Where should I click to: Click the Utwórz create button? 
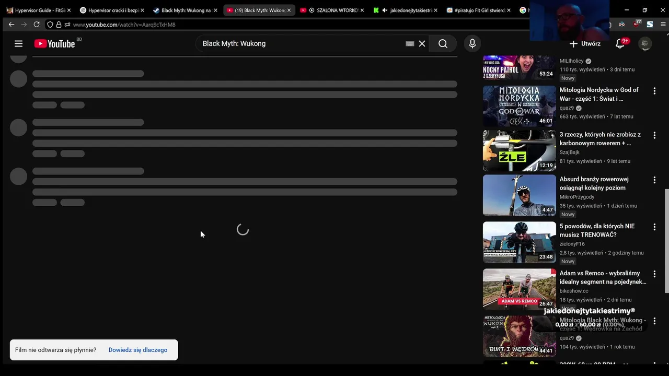[585, 44]
